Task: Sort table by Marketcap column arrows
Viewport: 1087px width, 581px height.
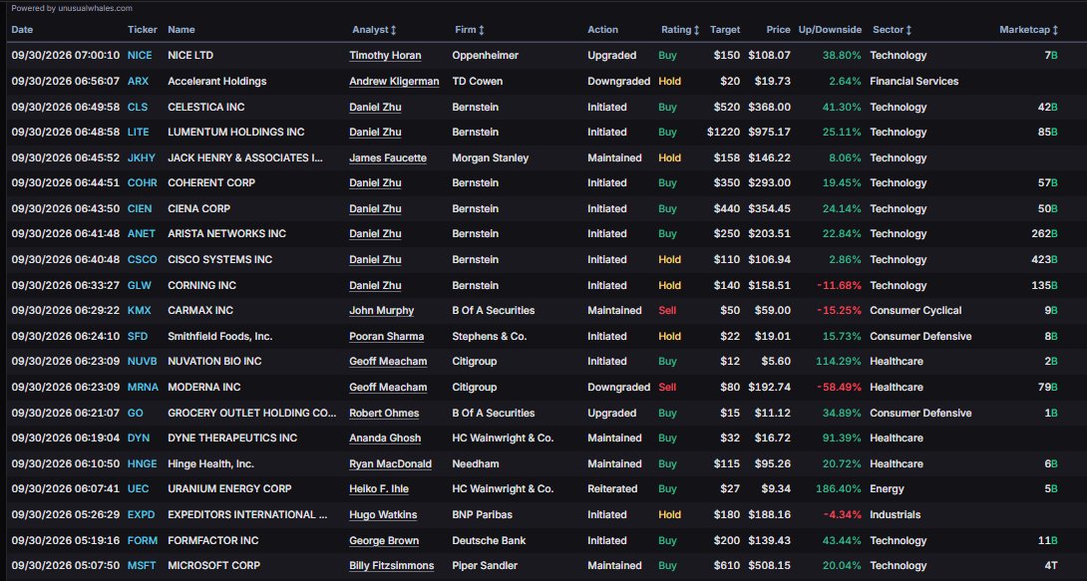Action: point(1055,30)
